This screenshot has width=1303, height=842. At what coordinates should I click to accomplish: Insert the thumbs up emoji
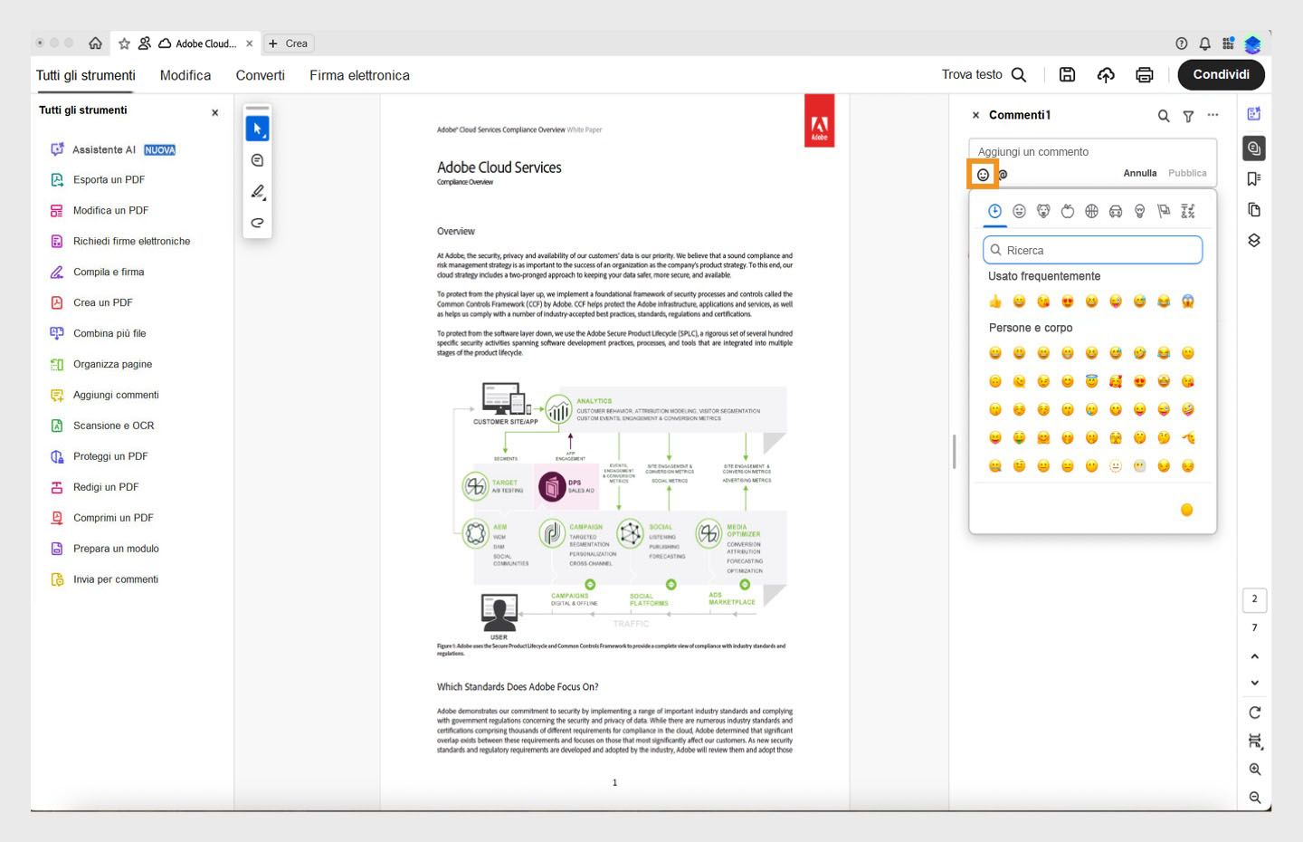tap(995, 301)
